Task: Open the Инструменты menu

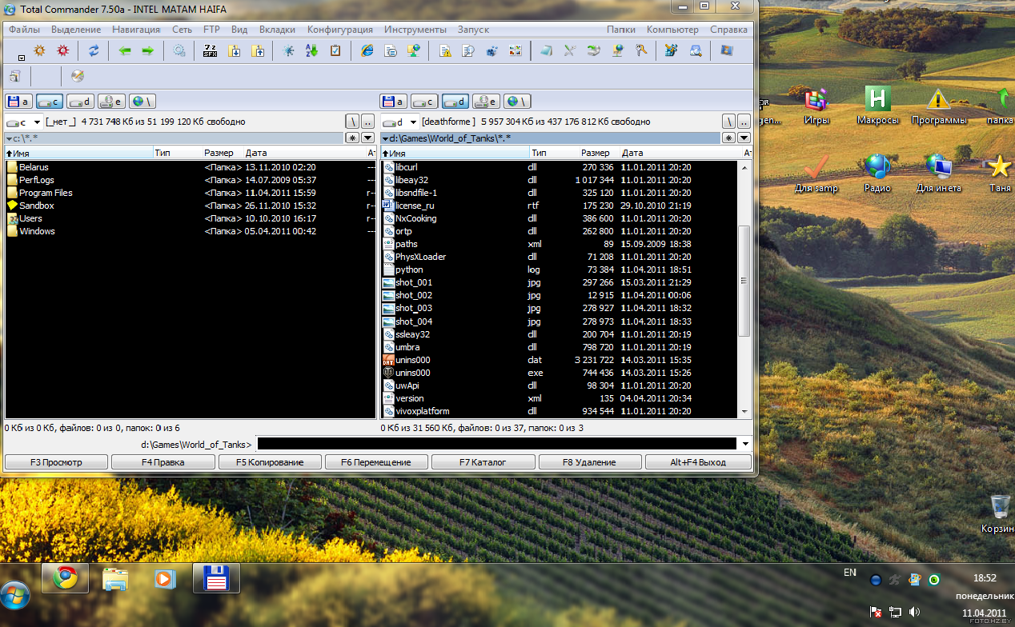Action: [415, 30]
